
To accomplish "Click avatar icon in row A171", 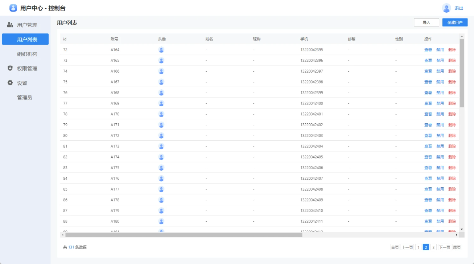I will tap(161, 125).
